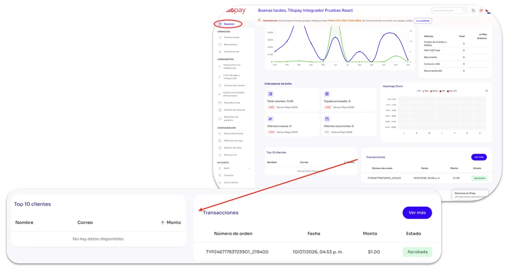Go to Reembolsos section
Image resolution: width=508 pixels, height=269 pixels.
click(230, 44)
